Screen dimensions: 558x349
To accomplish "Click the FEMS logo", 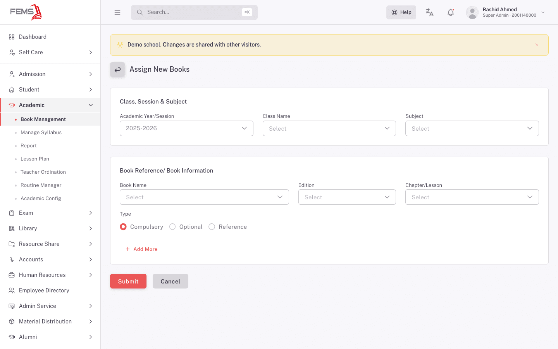I will (x=26, y=12).
